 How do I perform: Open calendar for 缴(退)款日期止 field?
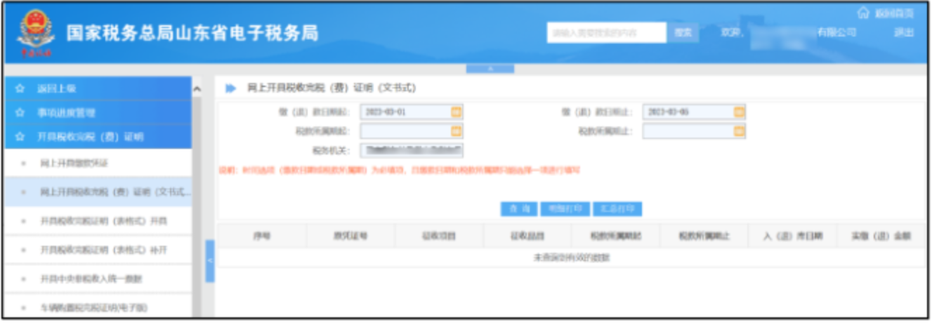click(x=739, y=112)
